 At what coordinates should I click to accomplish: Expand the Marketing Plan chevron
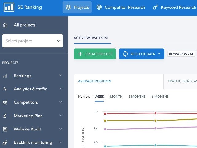tap(61, 115)
